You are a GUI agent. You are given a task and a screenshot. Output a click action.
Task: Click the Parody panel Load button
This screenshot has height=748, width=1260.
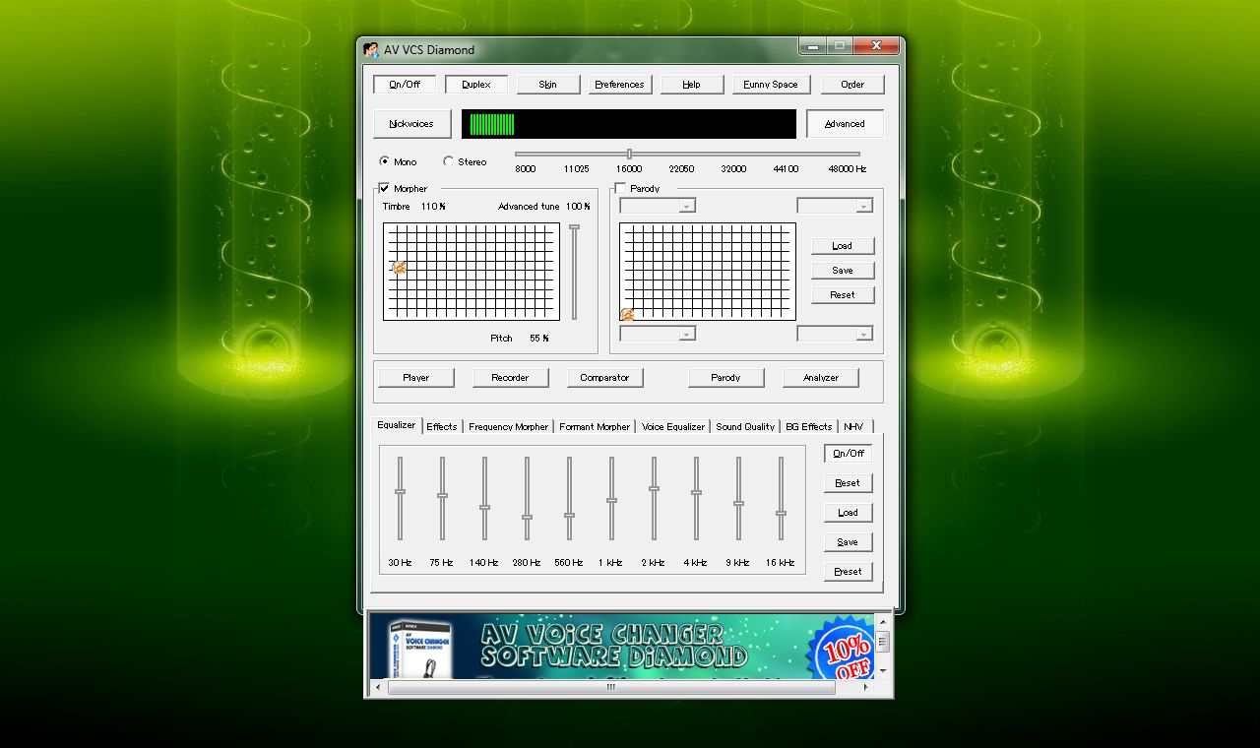[x=843, y=246]
